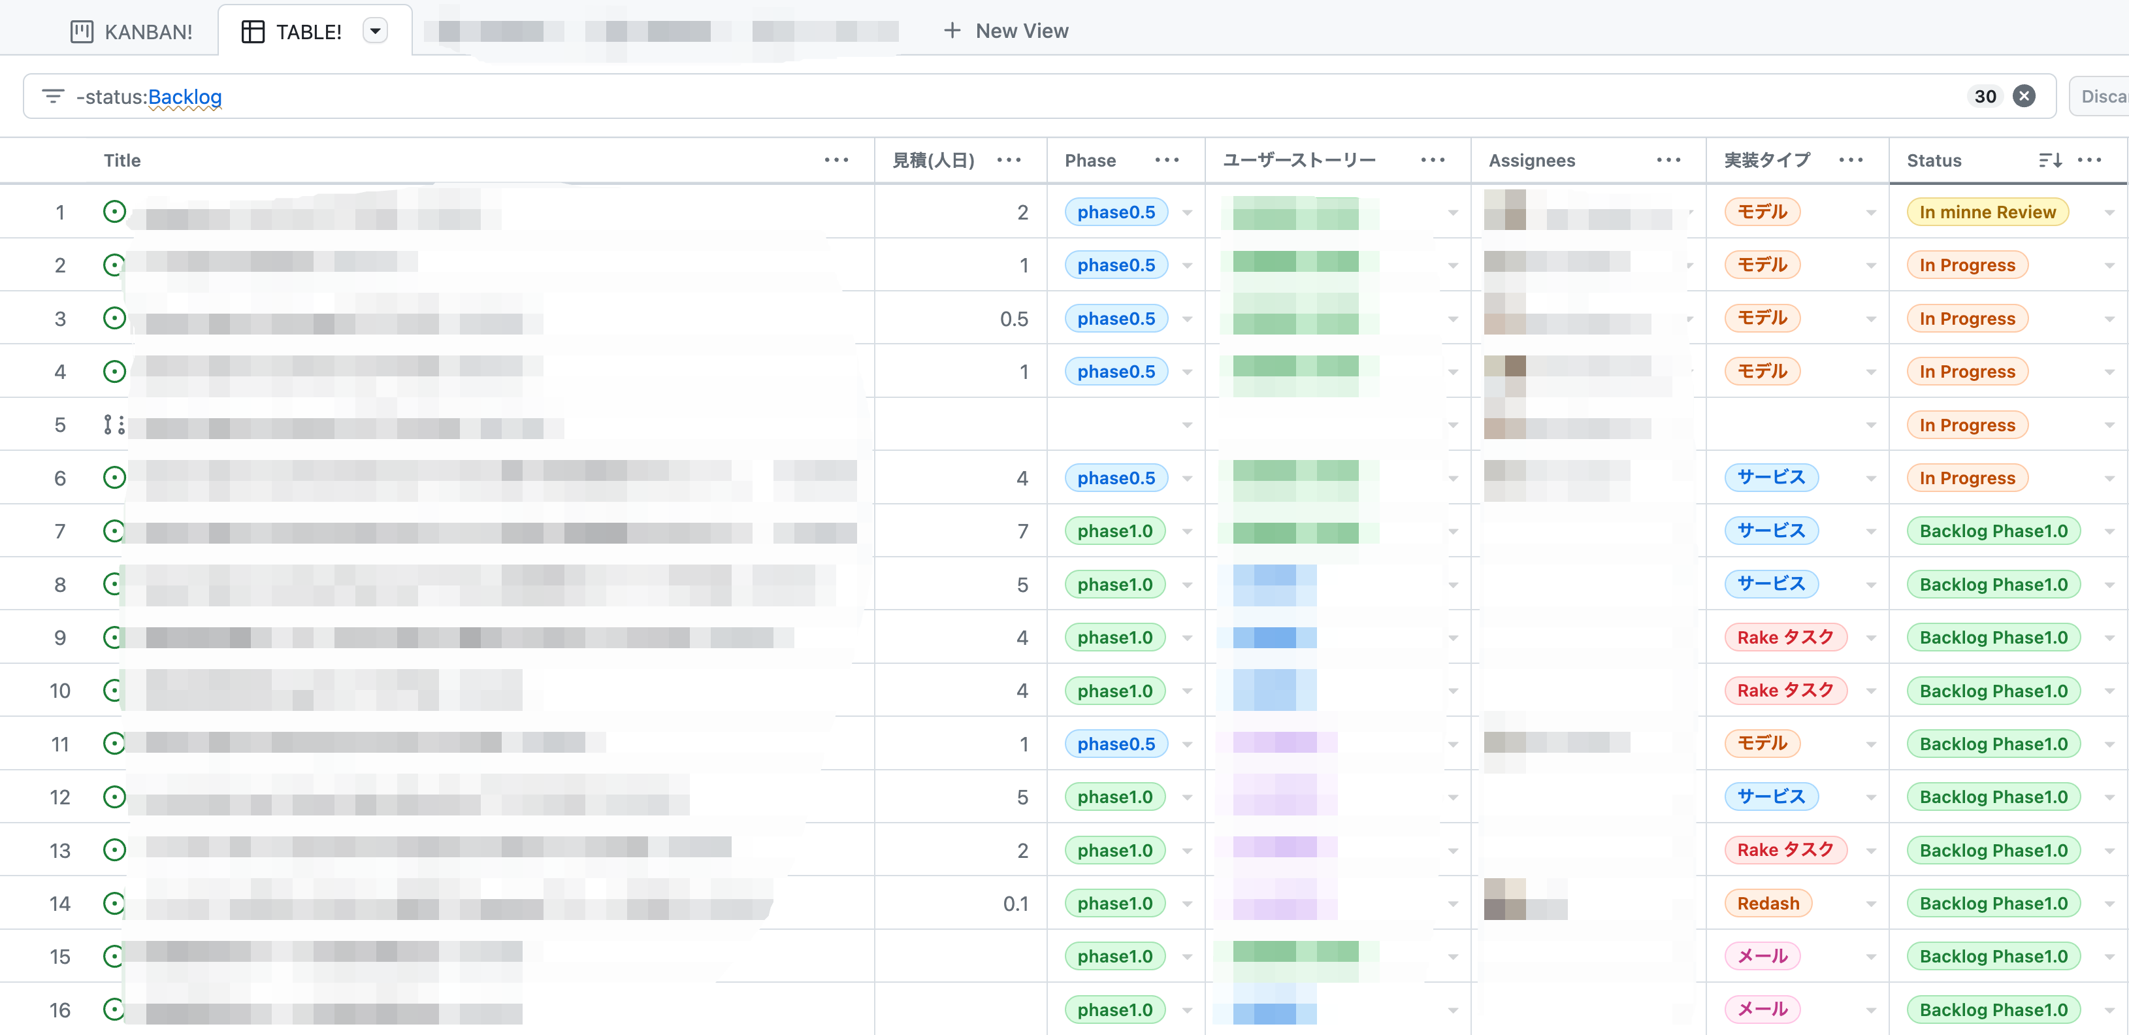
Task: Open the Phase column three-dot menu
Action: click(1167, 160)
